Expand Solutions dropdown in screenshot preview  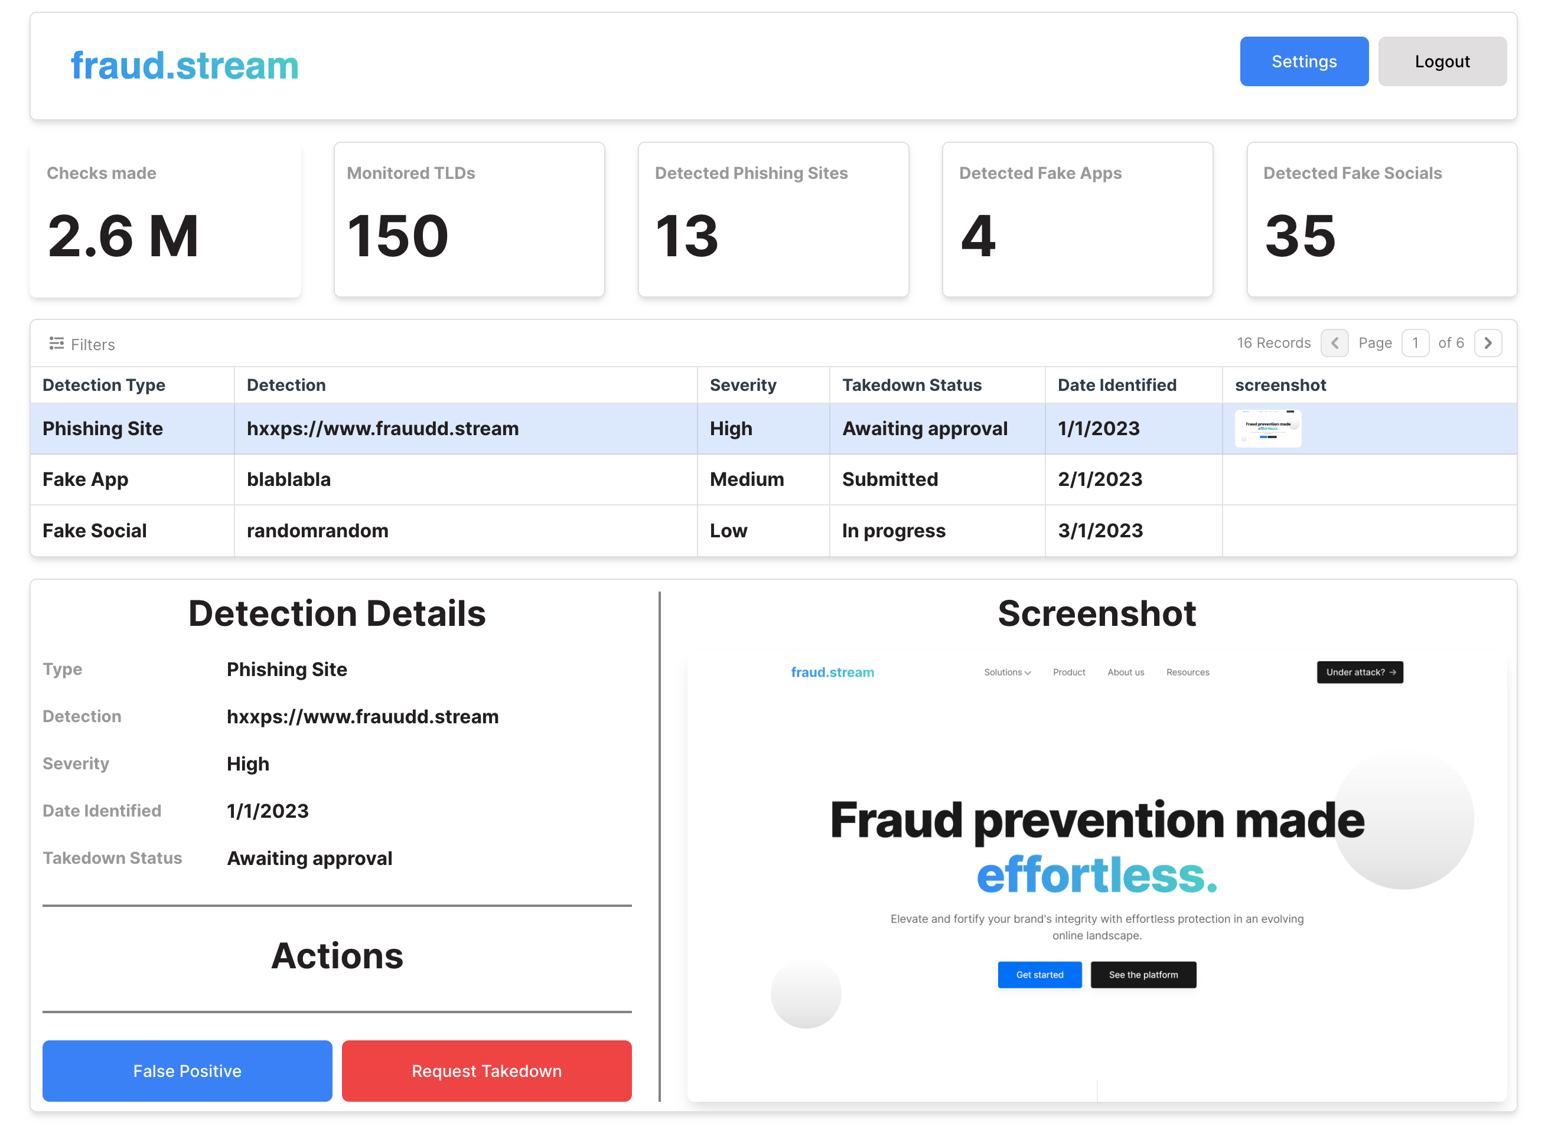[1007, 673]
